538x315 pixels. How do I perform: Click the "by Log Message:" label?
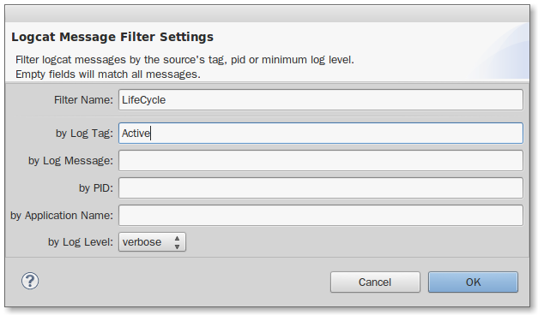pos(70,161)
